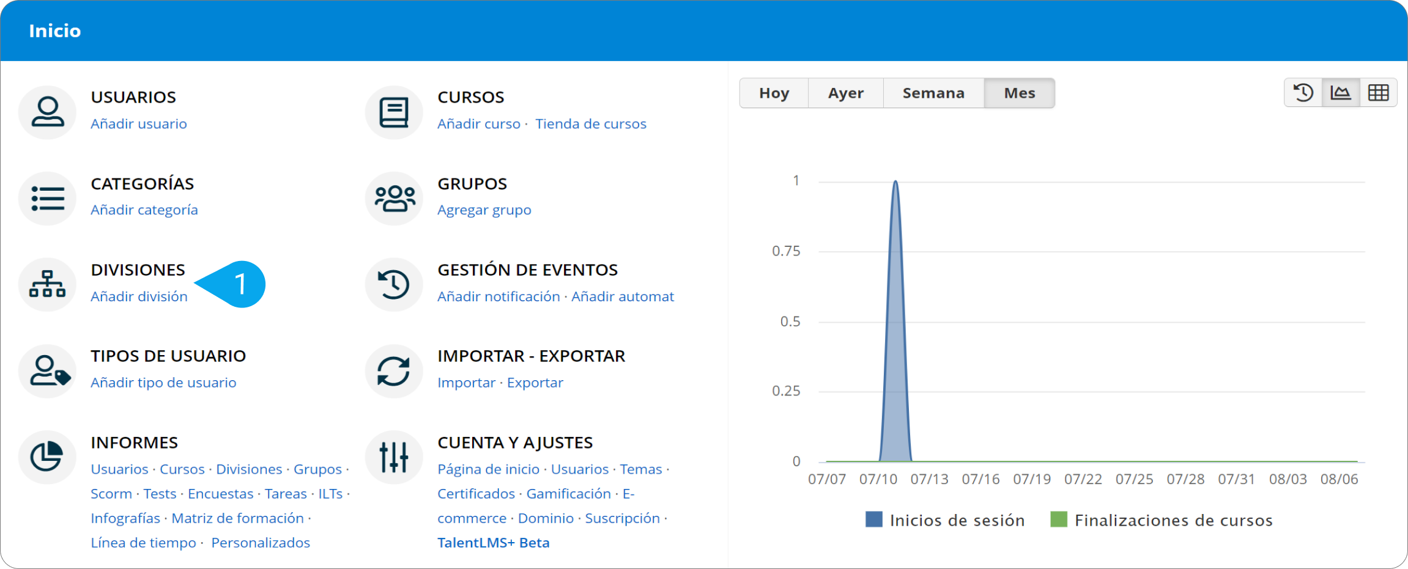Open the Cursos book icon

(x=394, y=112)
